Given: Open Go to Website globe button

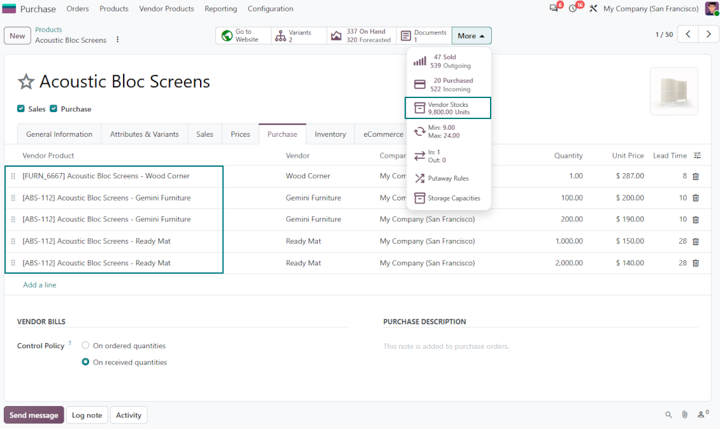Looking at the screenshot, I should [243, 36].
